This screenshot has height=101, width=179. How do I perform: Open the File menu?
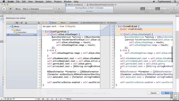(18, 1)
